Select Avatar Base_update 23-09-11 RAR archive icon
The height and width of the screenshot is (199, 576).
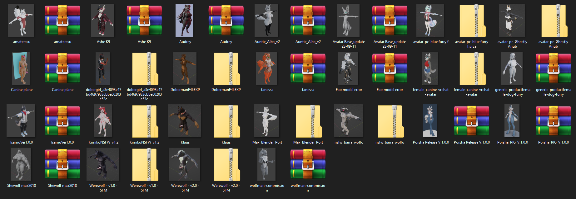(390, 20)
